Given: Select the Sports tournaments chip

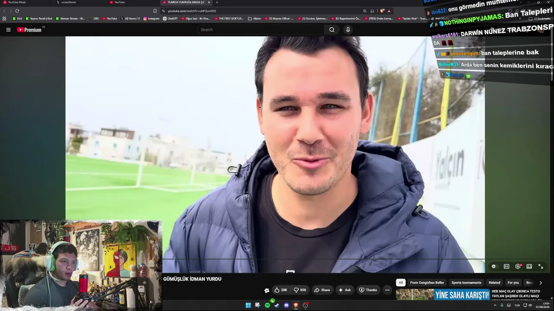Looking at the screenshot, I should coord(466,282).
